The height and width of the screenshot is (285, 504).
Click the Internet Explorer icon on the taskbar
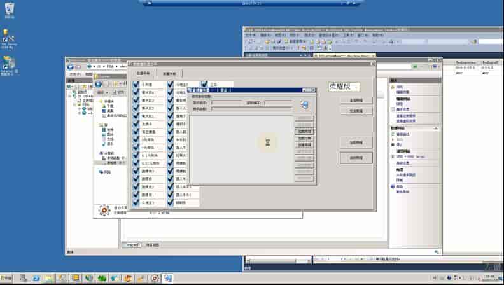(x=37, y=278)
